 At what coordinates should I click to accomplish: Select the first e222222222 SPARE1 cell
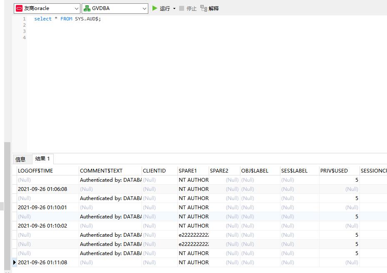point(193,235)
